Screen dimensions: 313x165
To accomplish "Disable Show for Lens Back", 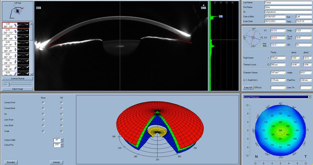I will coord(43,125).
